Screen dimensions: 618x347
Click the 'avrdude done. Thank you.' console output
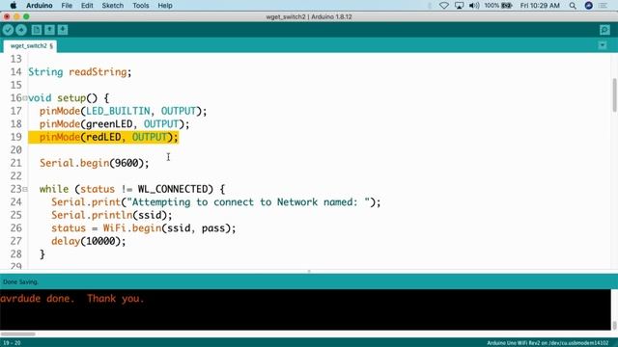(72, 299)
